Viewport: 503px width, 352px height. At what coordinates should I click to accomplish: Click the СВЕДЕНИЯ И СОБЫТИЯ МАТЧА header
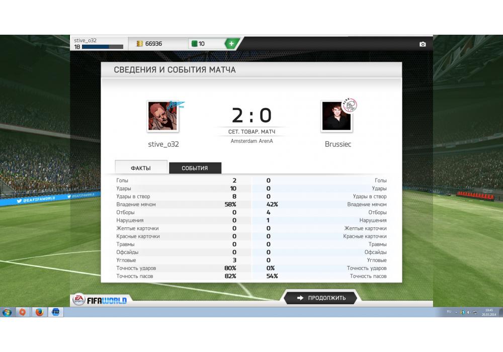click(x=175, y=69)
